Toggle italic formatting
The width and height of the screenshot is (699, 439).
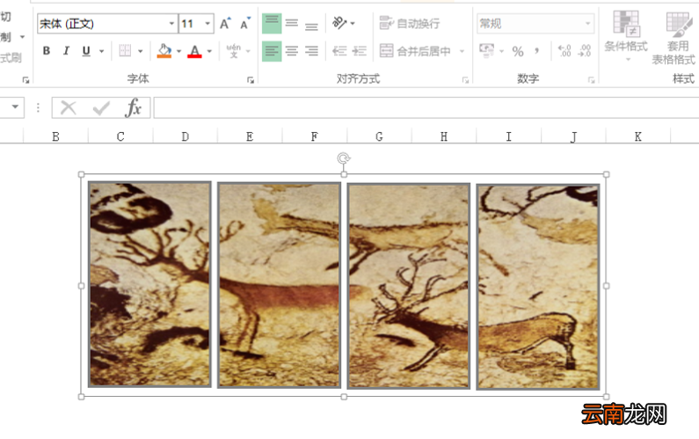[x=67, y=51]
